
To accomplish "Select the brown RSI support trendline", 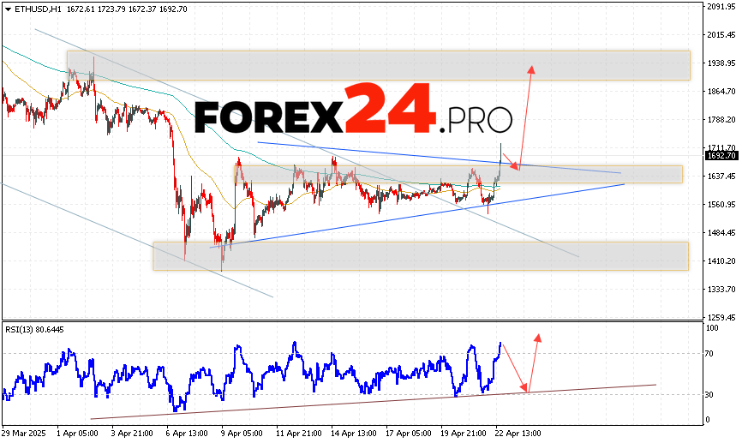I will [x=343, y=403].
